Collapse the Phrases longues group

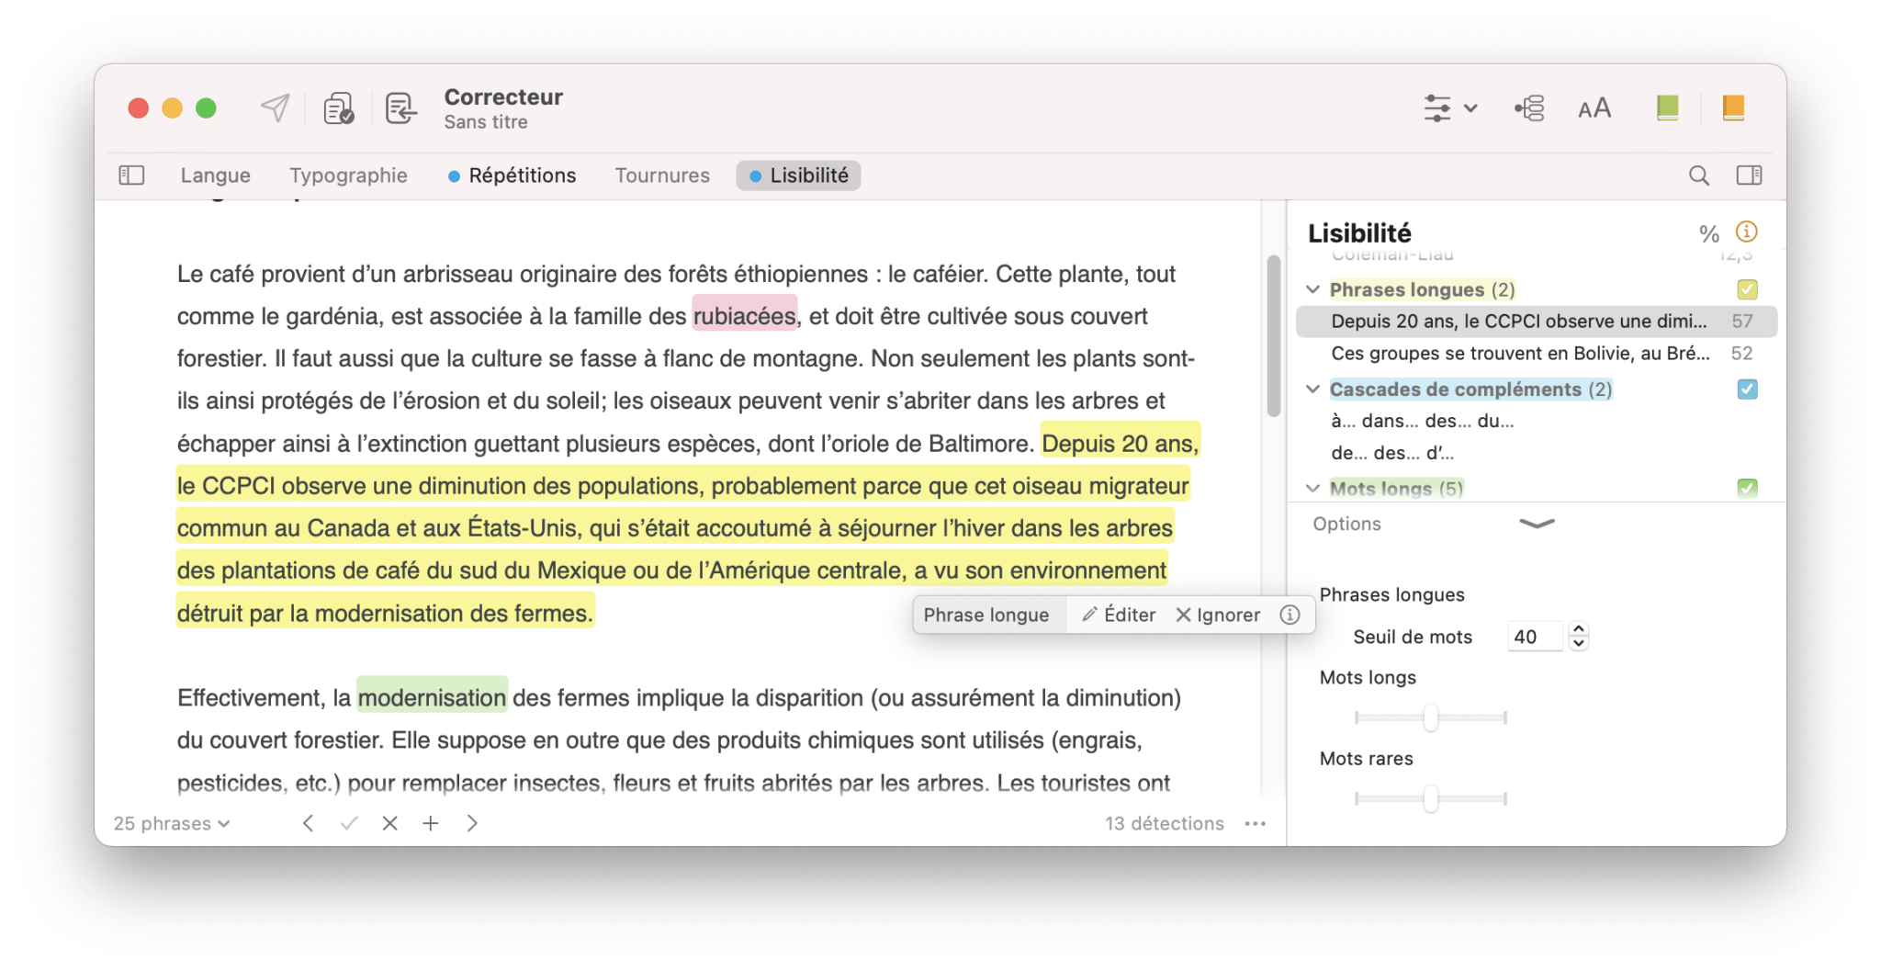1312,289
